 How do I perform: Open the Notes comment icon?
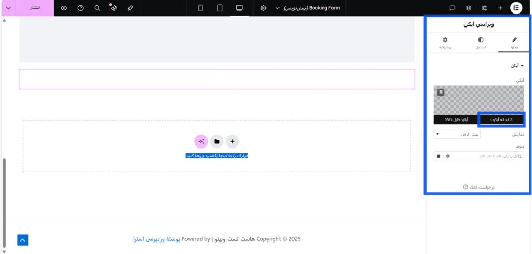453,8
